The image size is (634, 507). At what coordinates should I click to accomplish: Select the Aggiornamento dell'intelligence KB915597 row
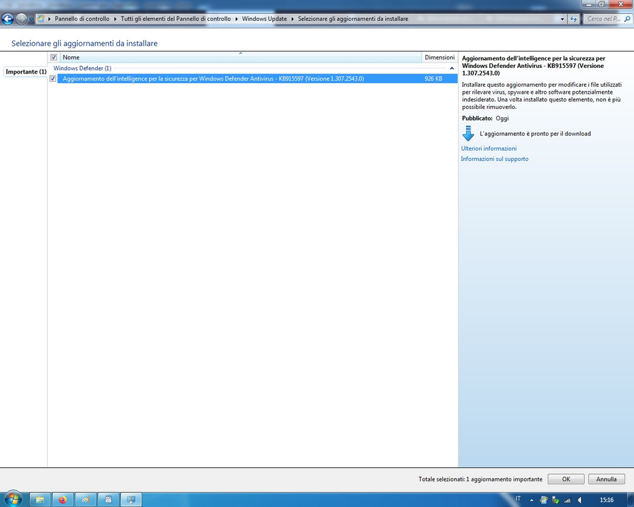(x=257, y=79)
